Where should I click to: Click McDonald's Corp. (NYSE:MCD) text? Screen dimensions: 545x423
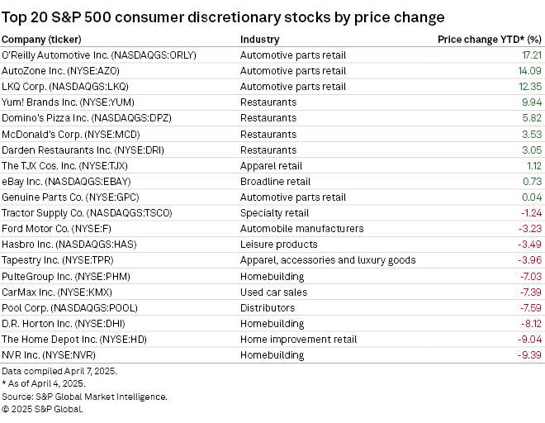tap(71, 134)
